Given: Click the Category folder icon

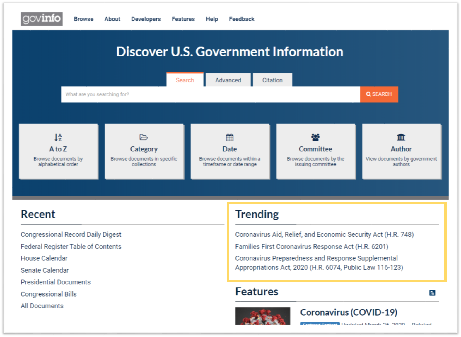Looking at the screenshot, I should click(x=144, y=137).
